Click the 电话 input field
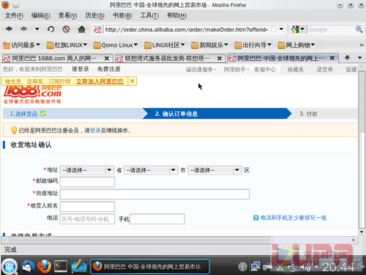Image resolution: width=366 pixels, height=275 pixels. [87, 219]
